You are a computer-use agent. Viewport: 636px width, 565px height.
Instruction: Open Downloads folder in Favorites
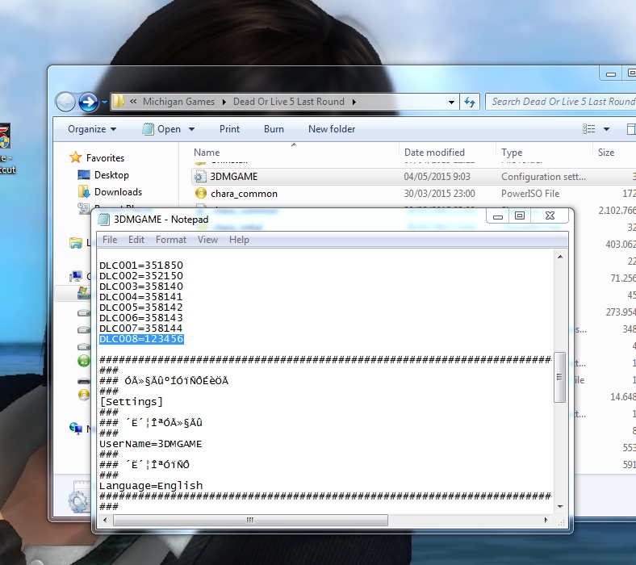(118, 192)
